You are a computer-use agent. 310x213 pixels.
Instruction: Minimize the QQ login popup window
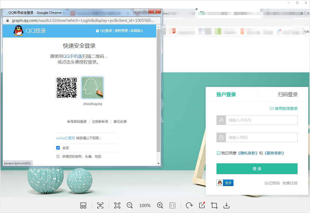click(x=137, y=12)
